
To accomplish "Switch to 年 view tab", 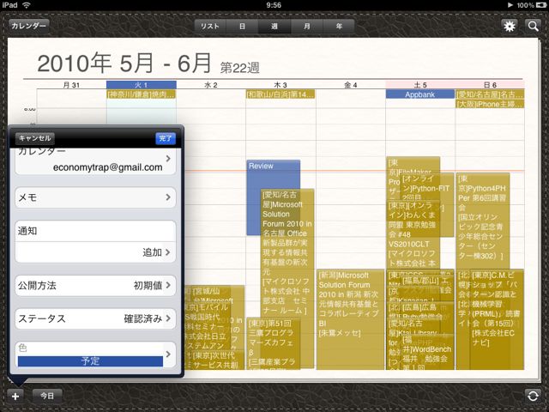I will (x=339, y=27).
